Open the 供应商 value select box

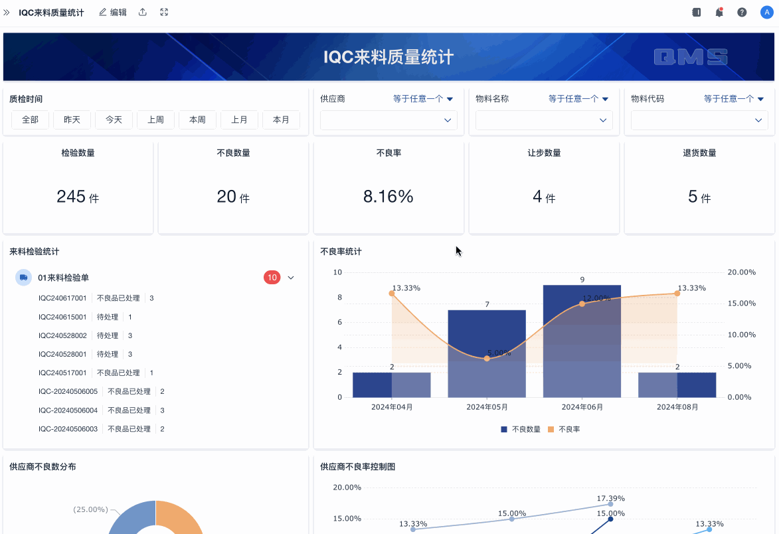(x=389, y=120)
